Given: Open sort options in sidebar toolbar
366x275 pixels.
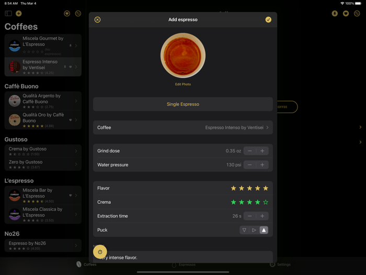Looking at the screenshot, I should pyautogui.click(x=78, y=14).
